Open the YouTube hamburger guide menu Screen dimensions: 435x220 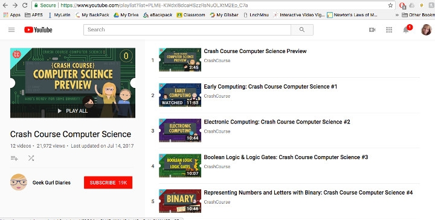tap(11, 30)
